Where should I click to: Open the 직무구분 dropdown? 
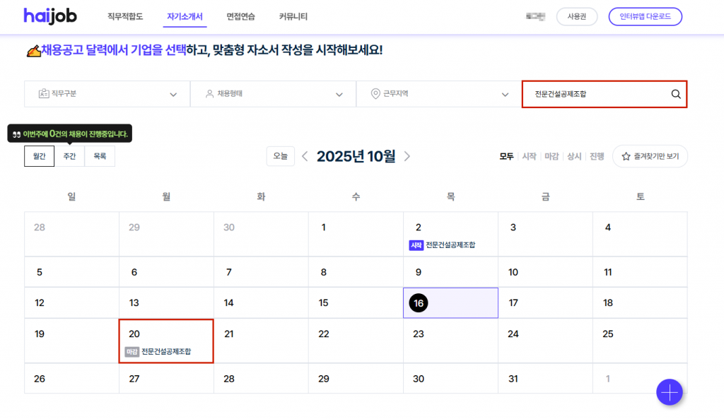[x=107, y=94]
